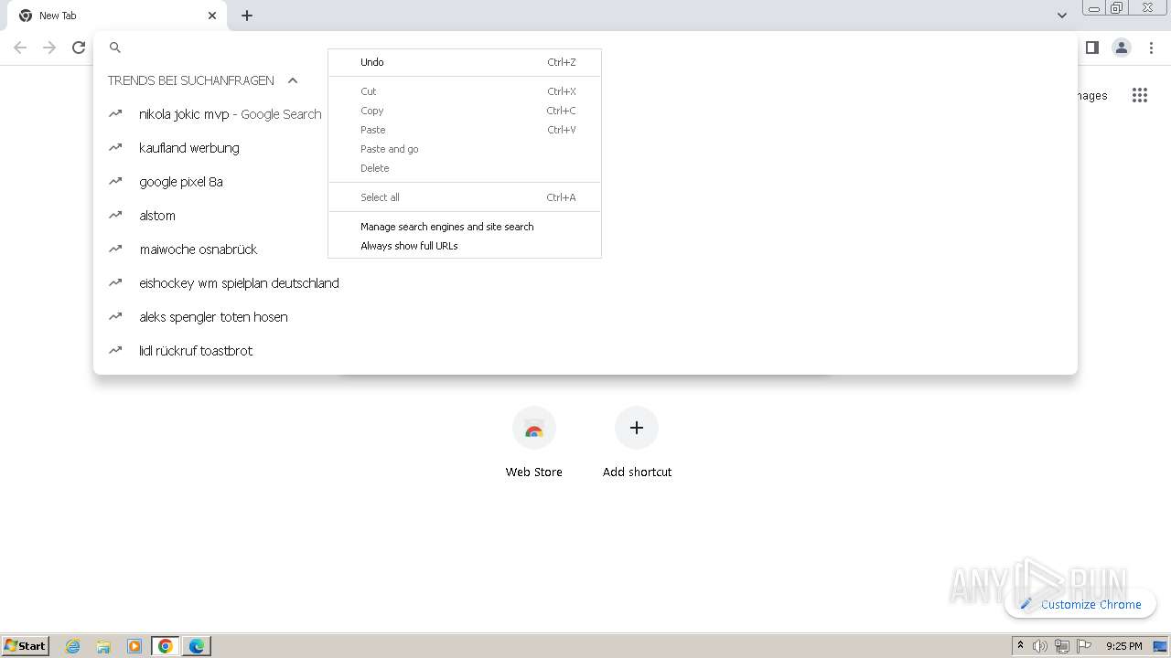Open the profile avatar menu
The width and height of the screenshot is (1171, 658).
(x=1122, y=48)
